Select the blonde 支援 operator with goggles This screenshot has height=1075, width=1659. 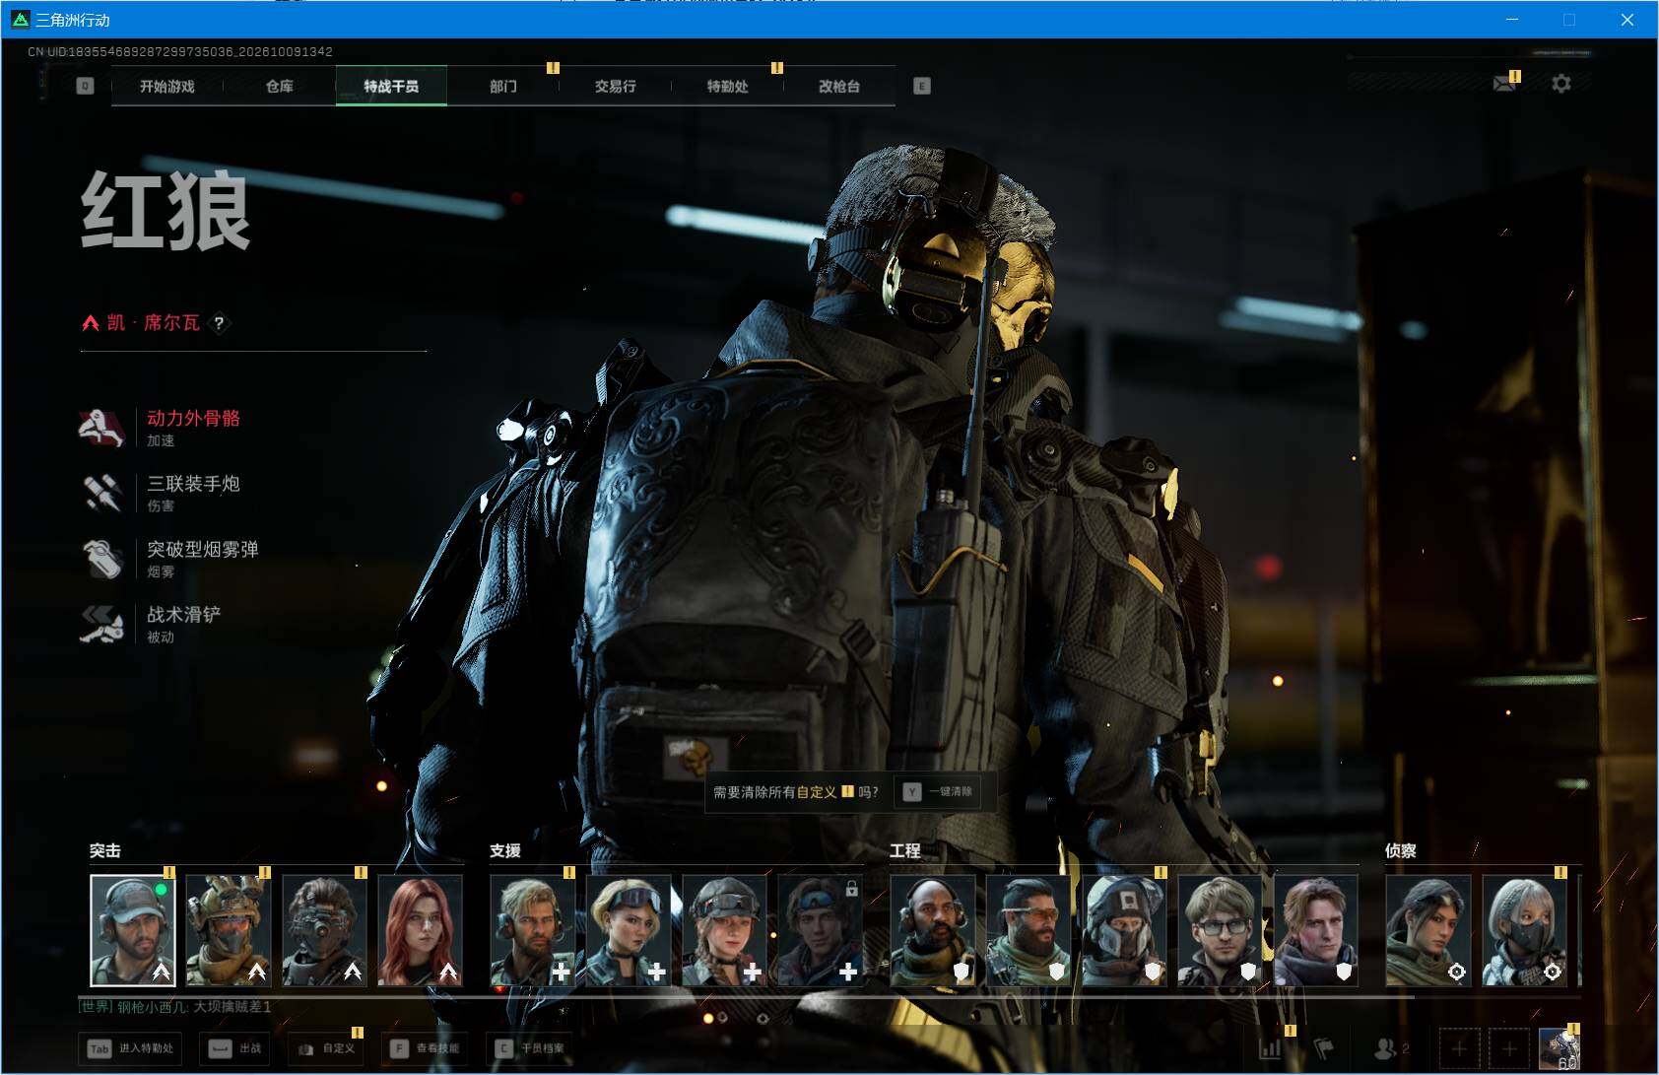[x=629, y=930]
